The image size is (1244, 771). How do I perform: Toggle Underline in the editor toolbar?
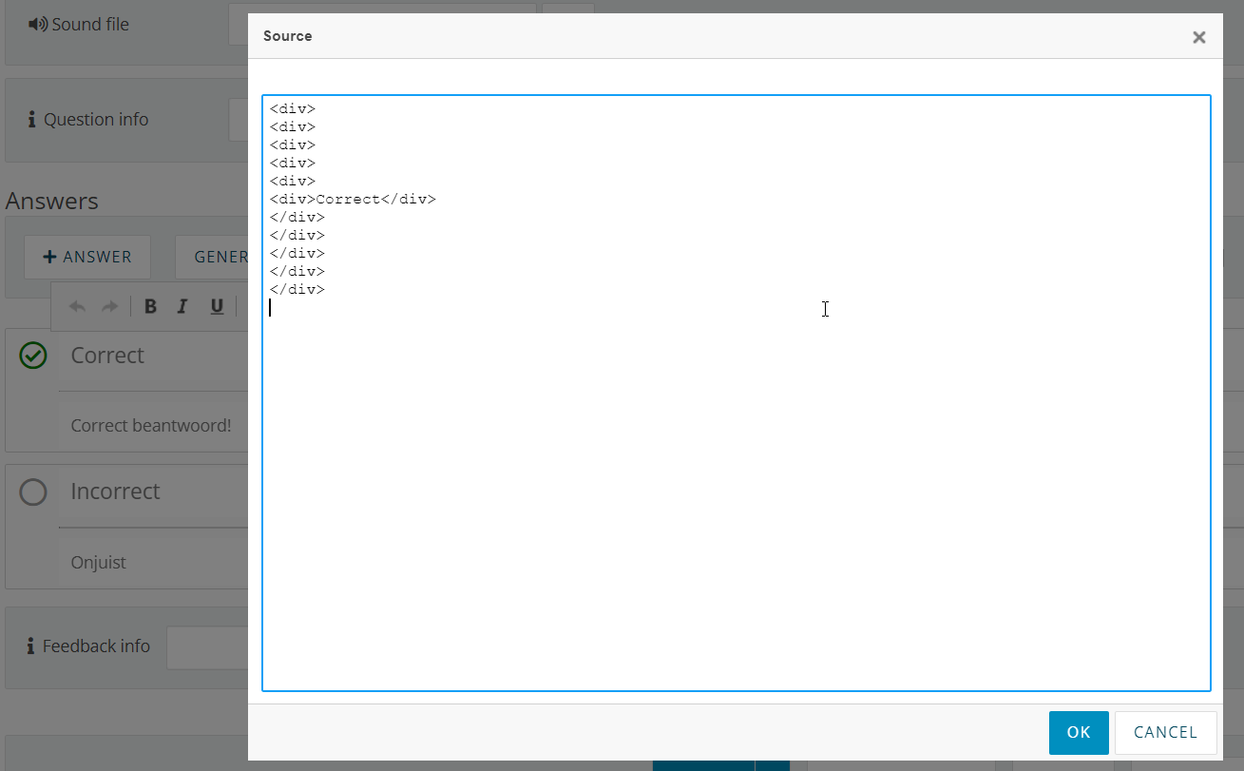[217, 306]
